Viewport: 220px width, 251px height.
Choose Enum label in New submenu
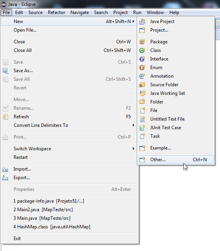[156, 68]
